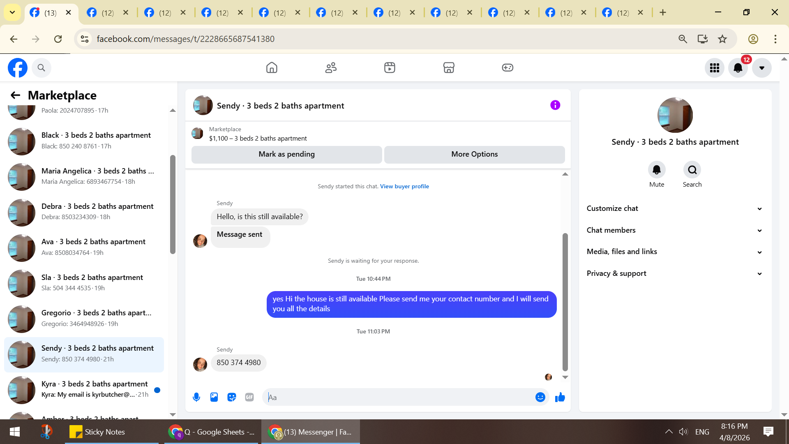Viewport: 789px width, 444px height.
Task: Mute this conversation
Action: (656, 170)
